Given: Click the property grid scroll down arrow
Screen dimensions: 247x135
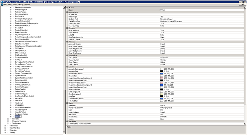Looking at the screenshot, I should (x=245, y=124).
